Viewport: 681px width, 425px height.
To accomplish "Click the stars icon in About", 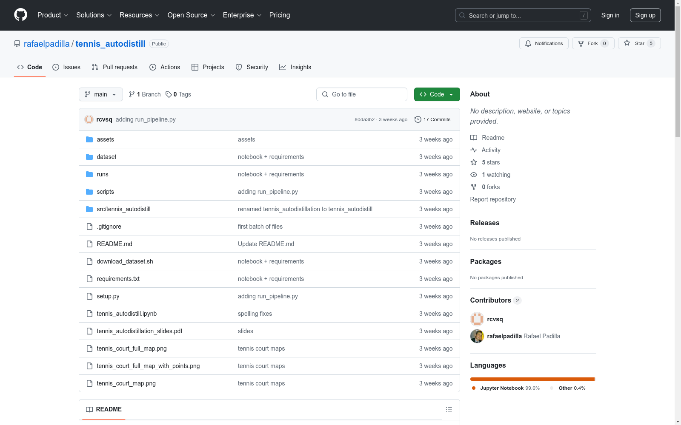I will 474,162.
